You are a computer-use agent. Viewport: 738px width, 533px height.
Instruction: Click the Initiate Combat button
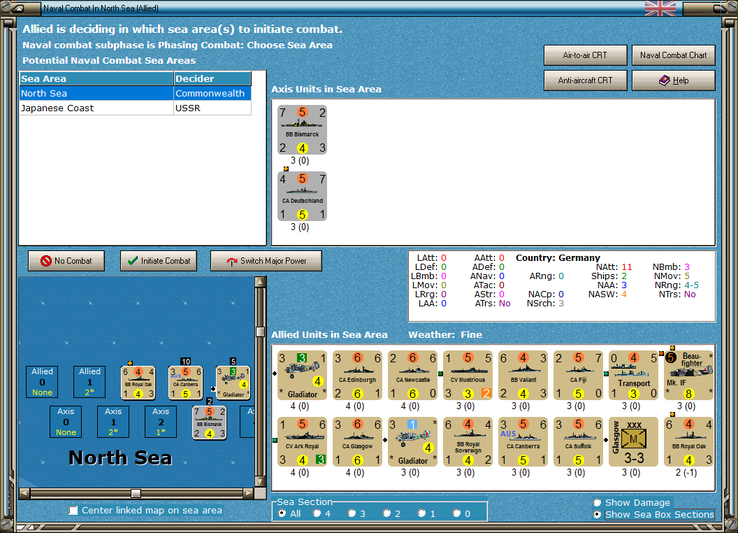tap(159, 261)
